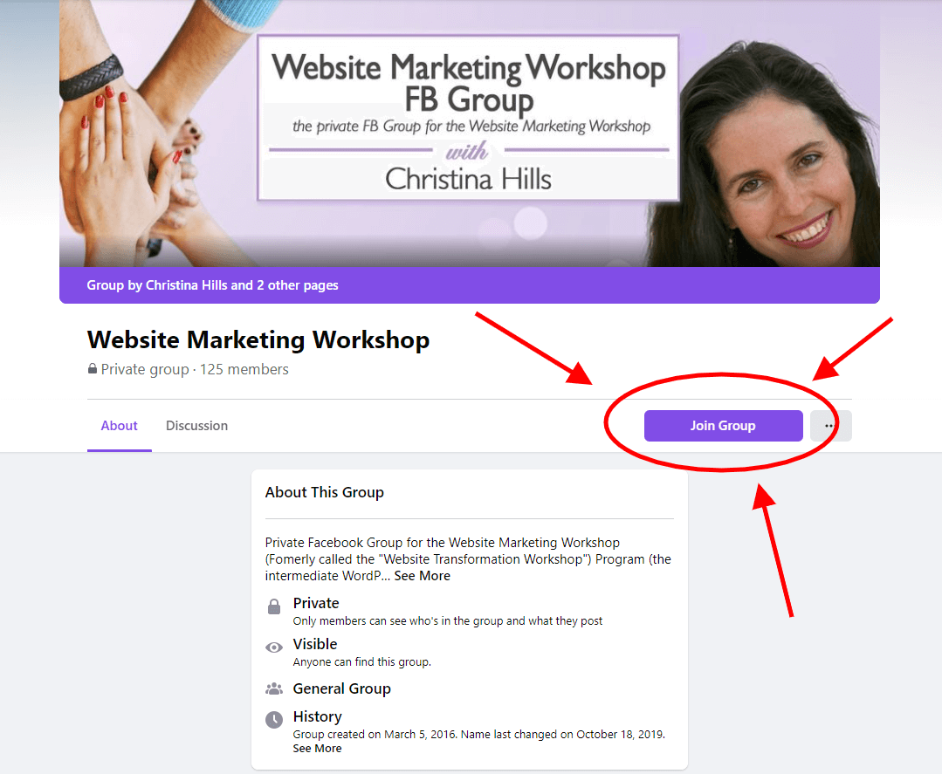
Task: Click the lock icon beside Private group
Action: (93, 369)
